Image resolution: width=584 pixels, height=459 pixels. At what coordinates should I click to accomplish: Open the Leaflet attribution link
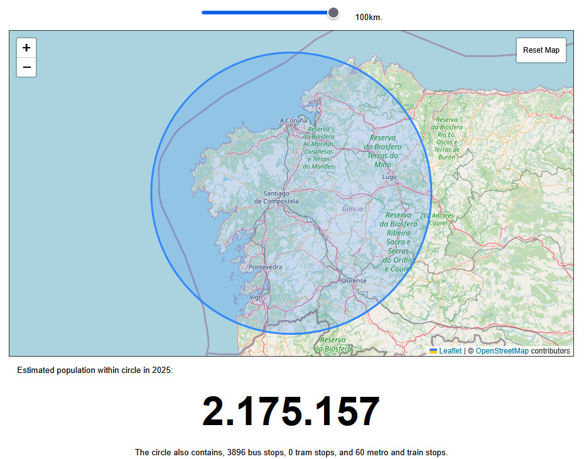tap(450, 351)
